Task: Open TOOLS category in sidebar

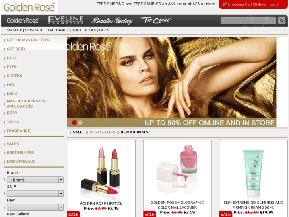Action: 13,122
